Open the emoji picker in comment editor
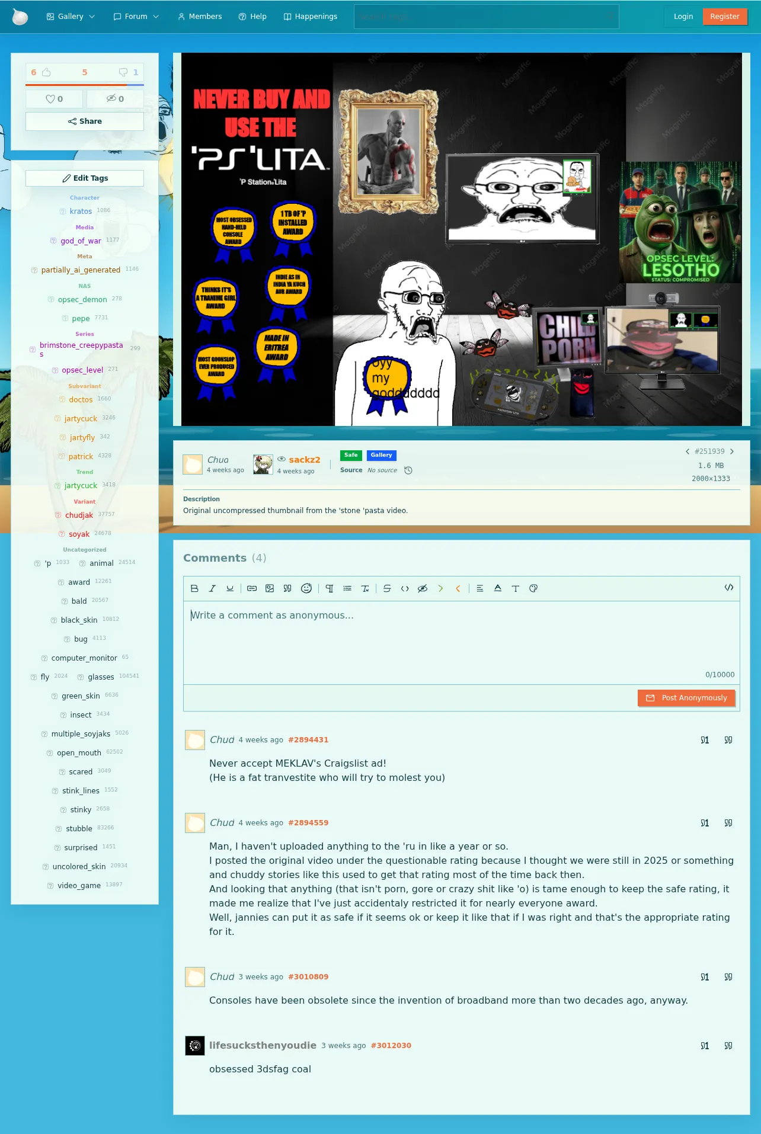The width and height of the screenshot is (761, 1134). (x=306, y=588)
